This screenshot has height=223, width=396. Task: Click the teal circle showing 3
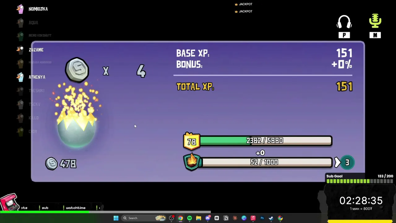pos(347,163)
